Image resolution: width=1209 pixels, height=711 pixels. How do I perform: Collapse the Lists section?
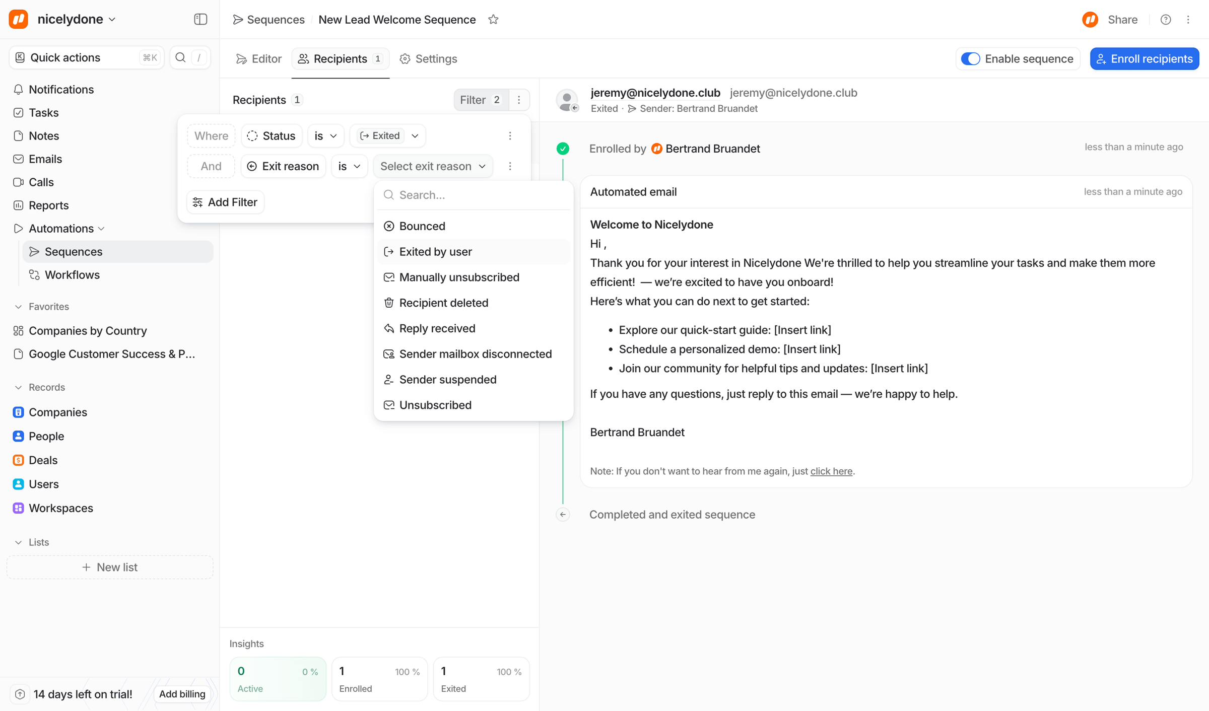tap(19, 542)
